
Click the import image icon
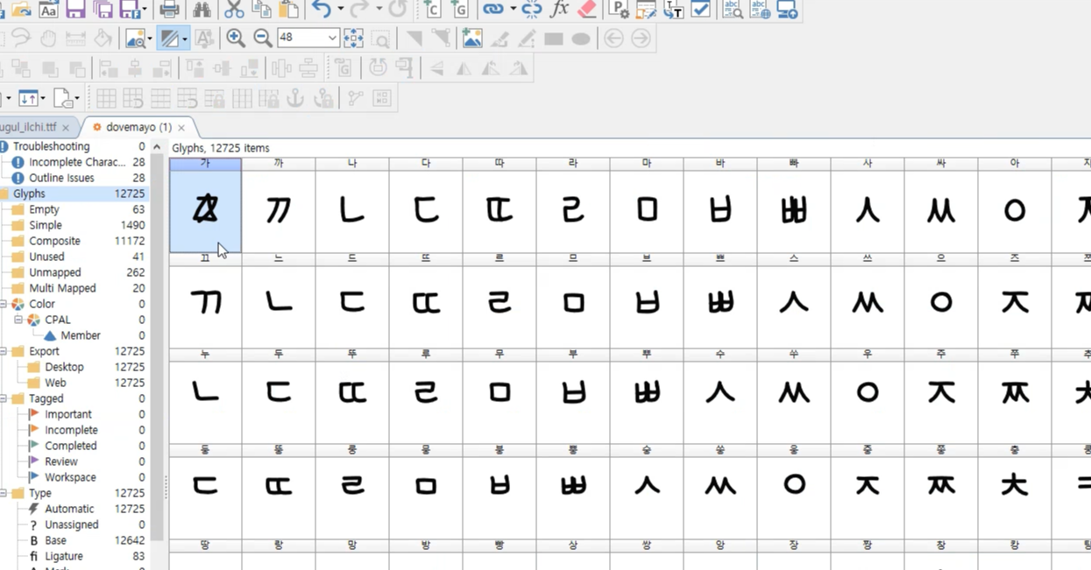point(471,38)
